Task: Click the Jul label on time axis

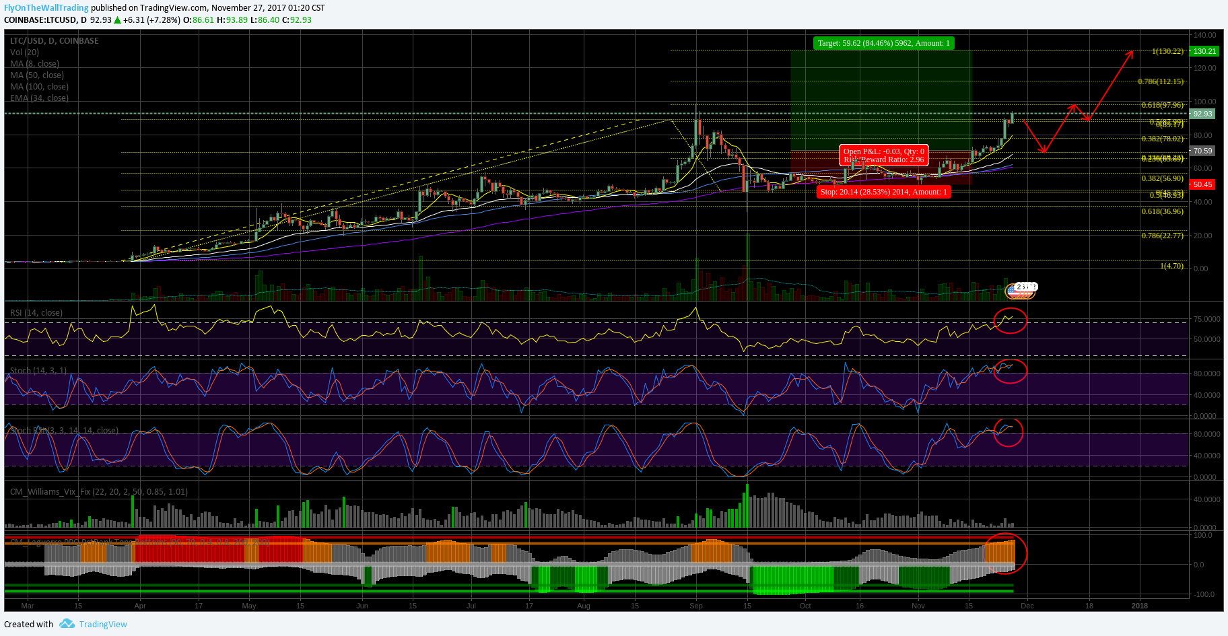Action: [x=471, y=606]
